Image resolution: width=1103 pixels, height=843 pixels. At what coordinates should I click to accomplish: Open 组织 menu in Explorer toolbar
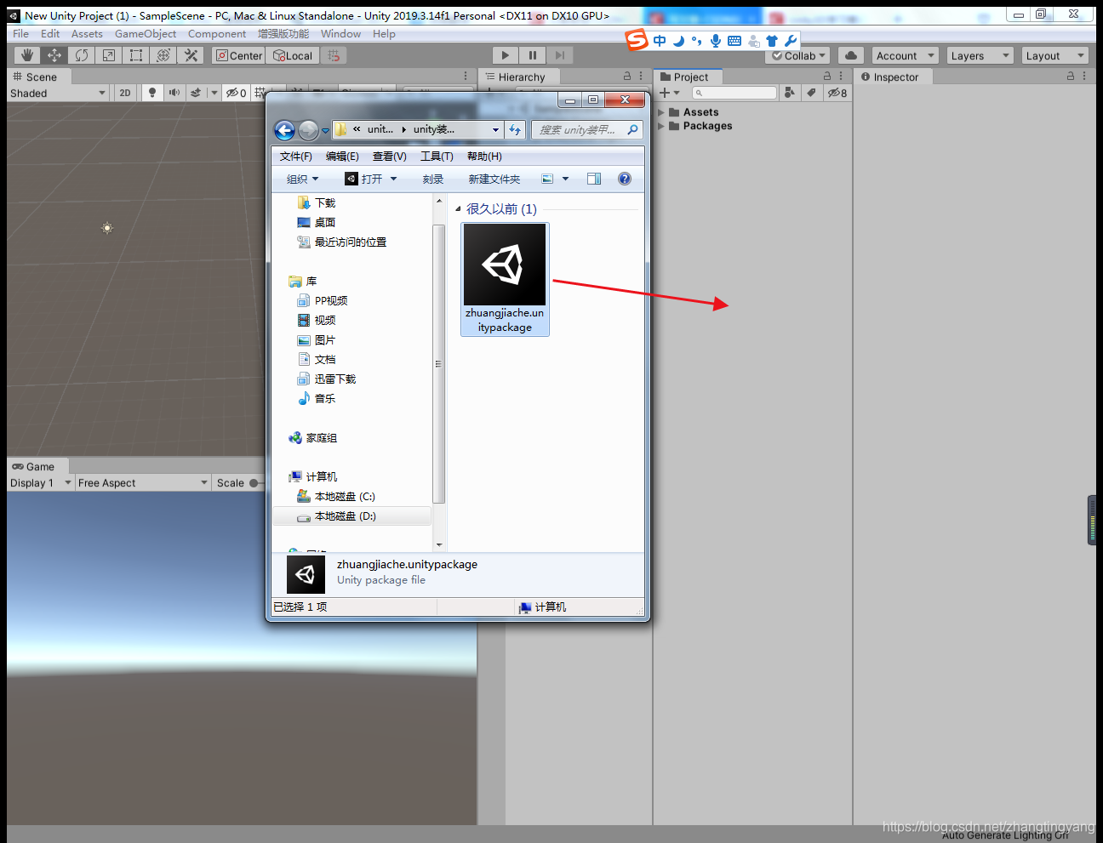point(302,179)
